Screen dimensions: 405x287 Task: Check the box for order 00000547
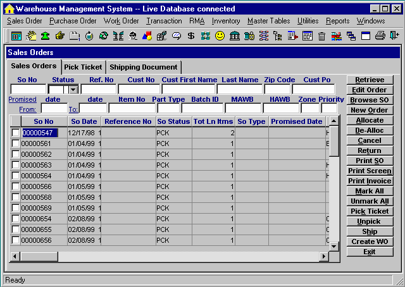15,133
